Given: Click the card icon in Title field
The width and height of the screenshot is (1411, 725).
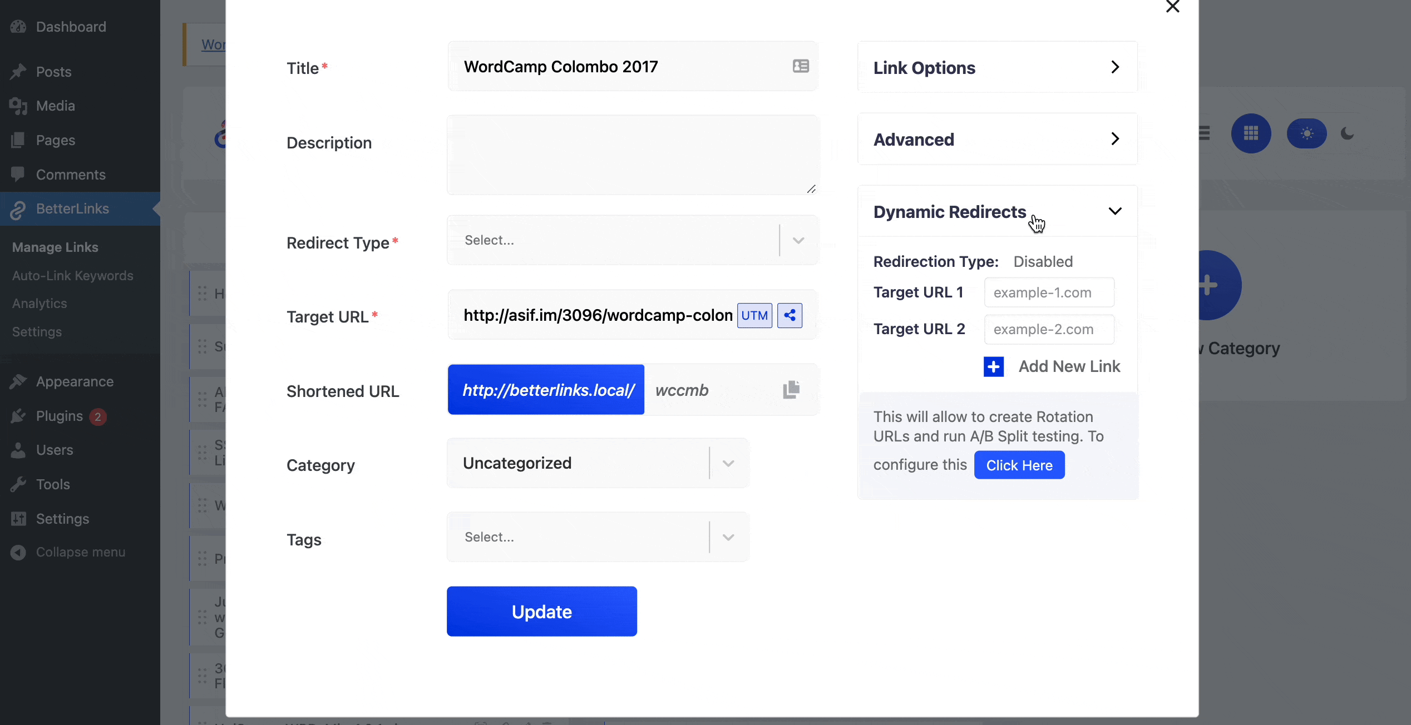Looking at the screenshot, I should [801, 66].
